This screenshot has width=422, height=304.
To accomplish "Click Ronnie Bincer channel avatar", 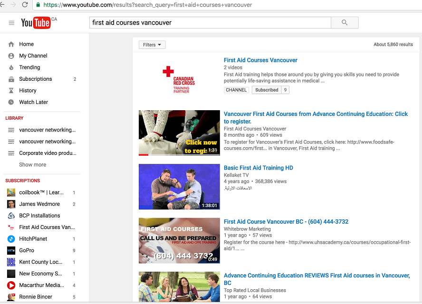I will click(11, 296).
